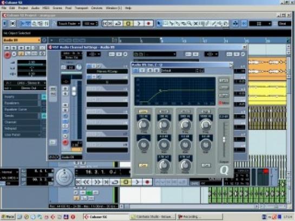
Task: Open the File menu
Action: coord(4,8)
